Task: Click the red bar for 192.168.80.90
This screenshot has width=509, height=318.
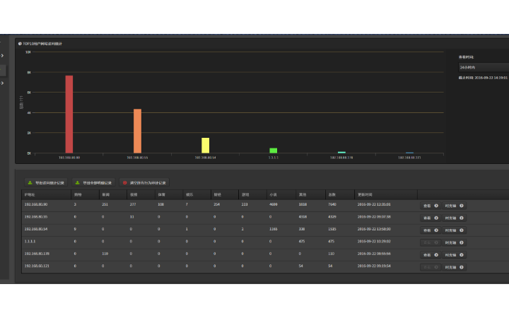Action: coord(69,114)
